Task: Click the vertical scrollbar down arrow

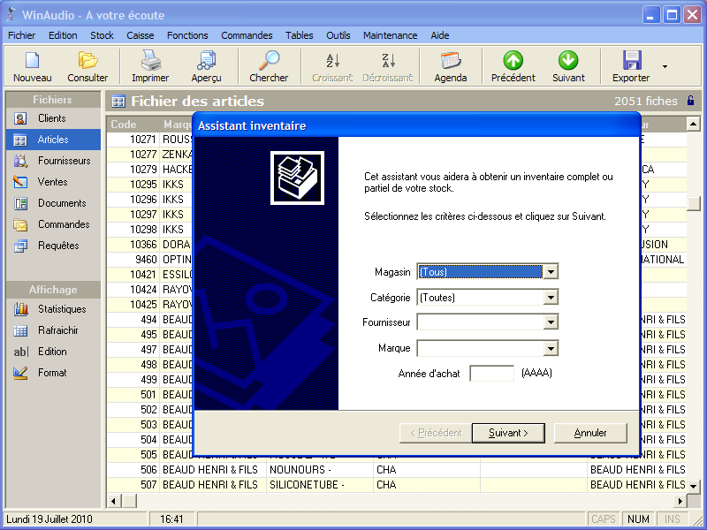Action: tap(694, 486)
